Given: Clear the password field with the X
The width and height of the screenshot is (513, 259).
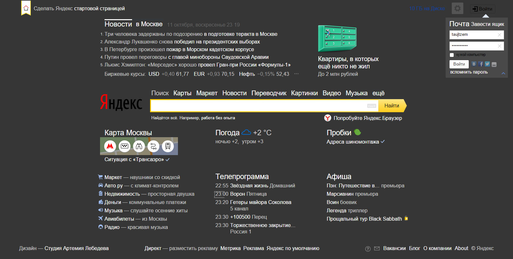Looking at the screenshot, I should pyautogui.click(x=499, y=46).
